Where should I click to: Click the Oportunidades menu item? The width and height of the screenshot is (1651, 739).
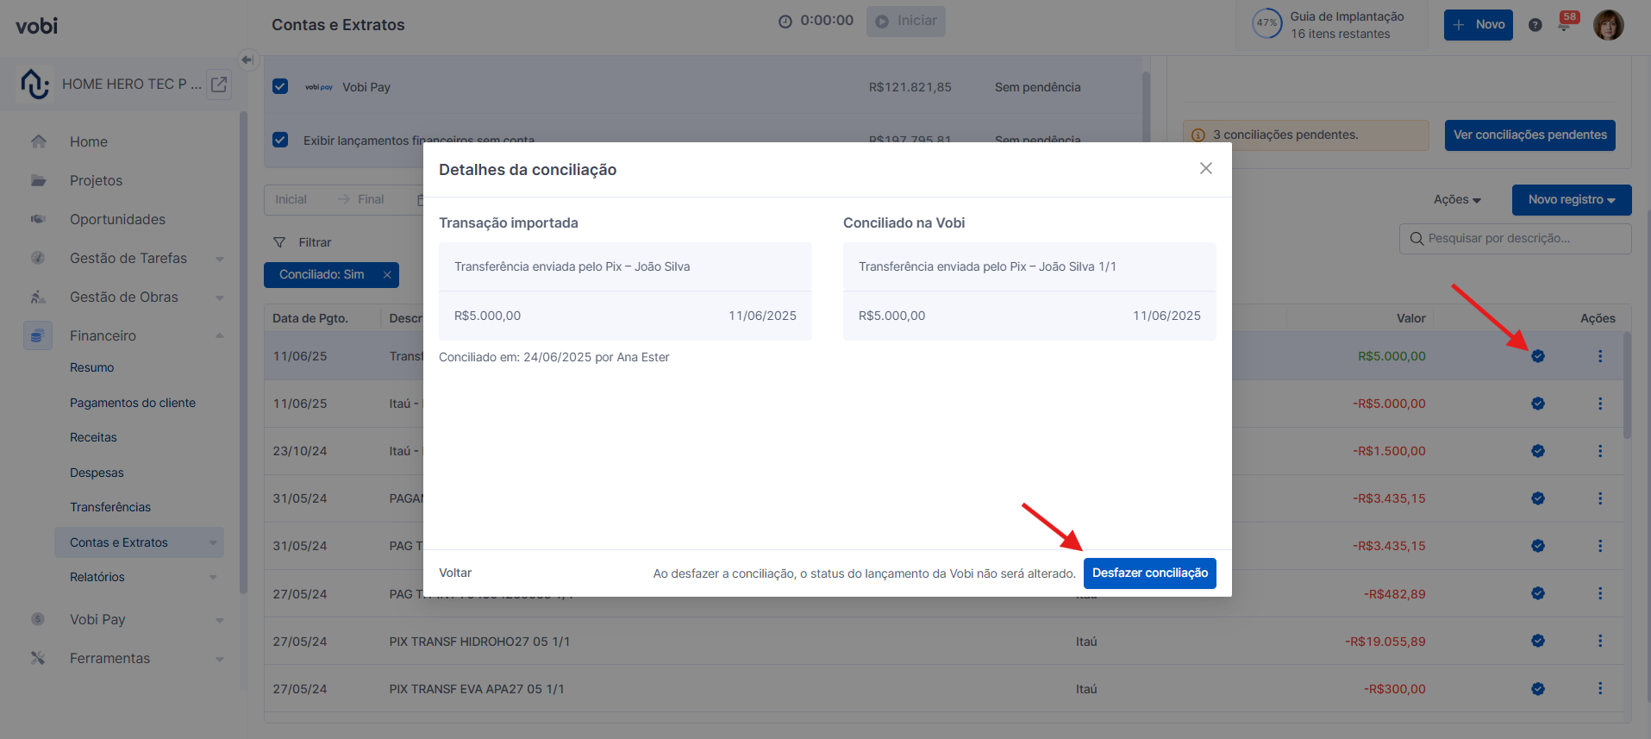117,219
